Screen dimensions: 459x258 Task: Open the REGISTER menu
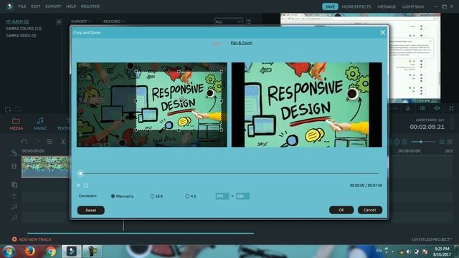pyautogui.click(x=90, y=6)
